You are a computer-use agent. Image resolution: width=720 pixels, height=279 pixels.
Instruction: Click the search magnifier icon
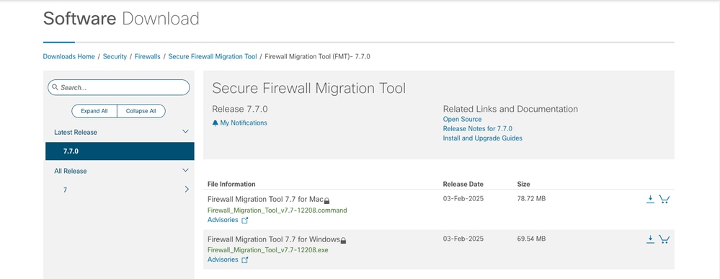(55, 87)
